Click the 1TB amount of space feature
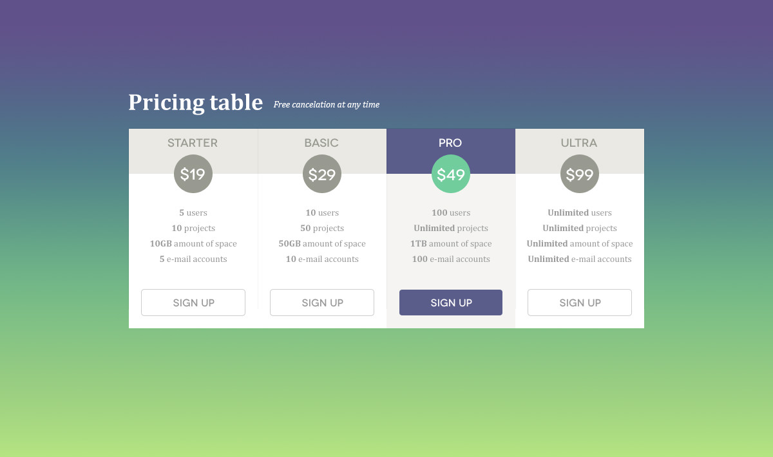Screen dimensions: 773x457 point(451,244)
